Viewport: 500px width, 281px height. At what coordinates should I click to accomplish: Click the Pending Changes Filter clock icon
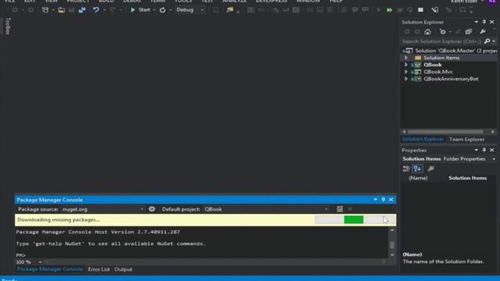pyautogui.click(x=443, y=32)
